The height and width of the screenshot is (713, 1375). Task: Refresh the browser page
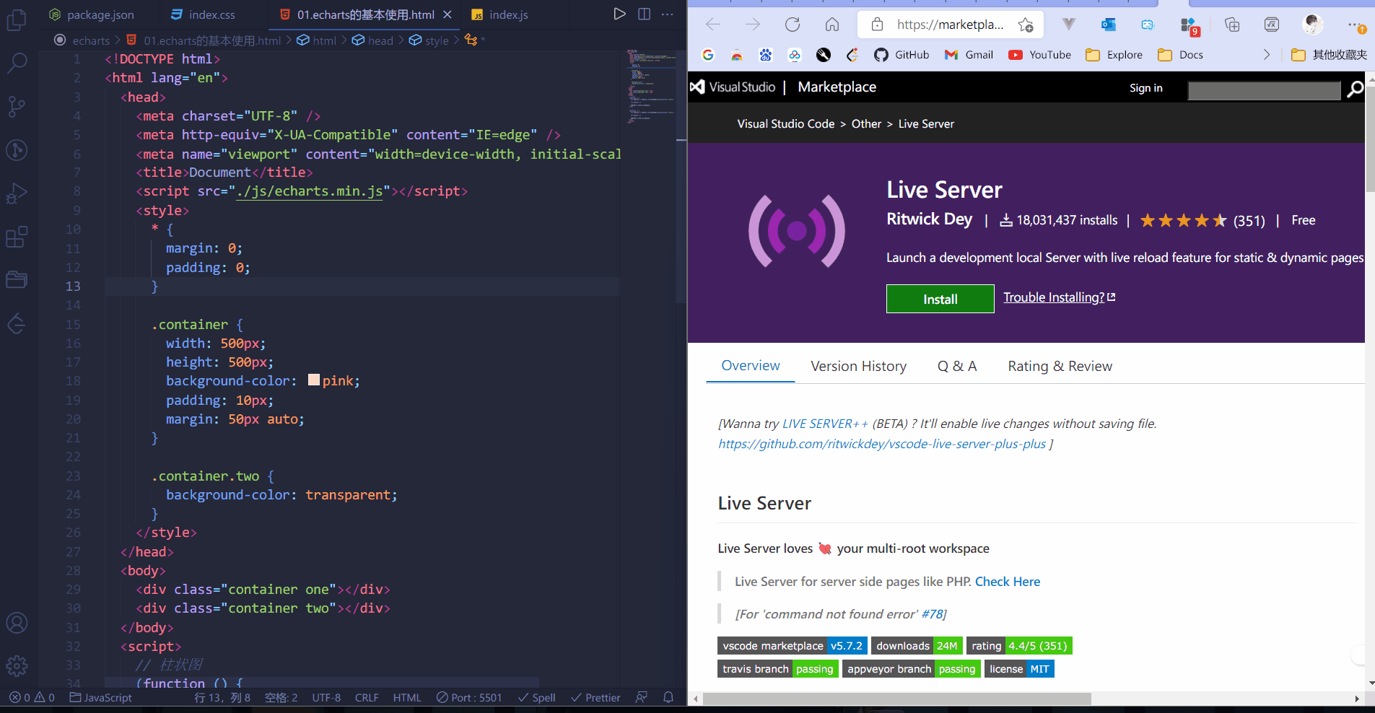click(x=793, y=25)
